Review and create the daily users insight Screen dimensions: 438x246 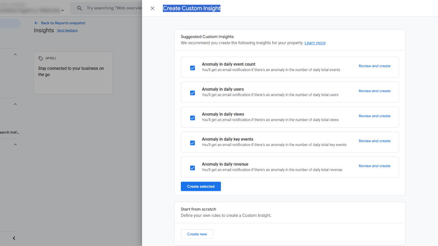click(375, 91)
